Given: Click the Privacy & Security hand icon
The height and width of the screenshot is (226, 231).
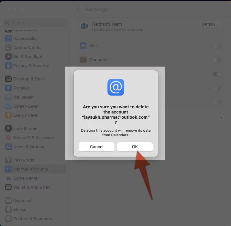Looking at the screenshot, I should pyautogui.click(x=8, y=66).
